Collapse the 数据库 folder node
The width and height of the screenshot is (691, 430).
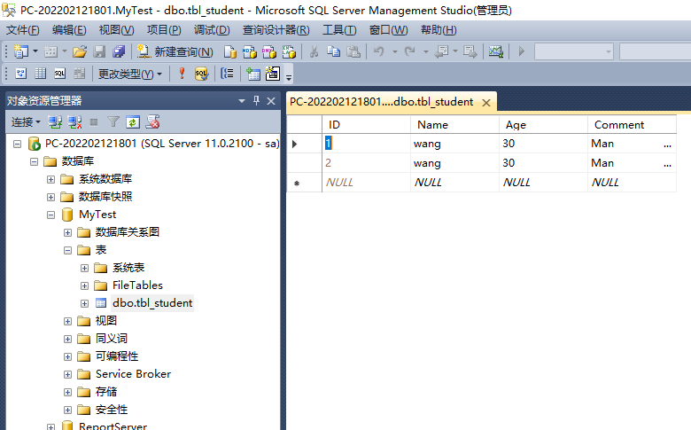click(34, 161)
